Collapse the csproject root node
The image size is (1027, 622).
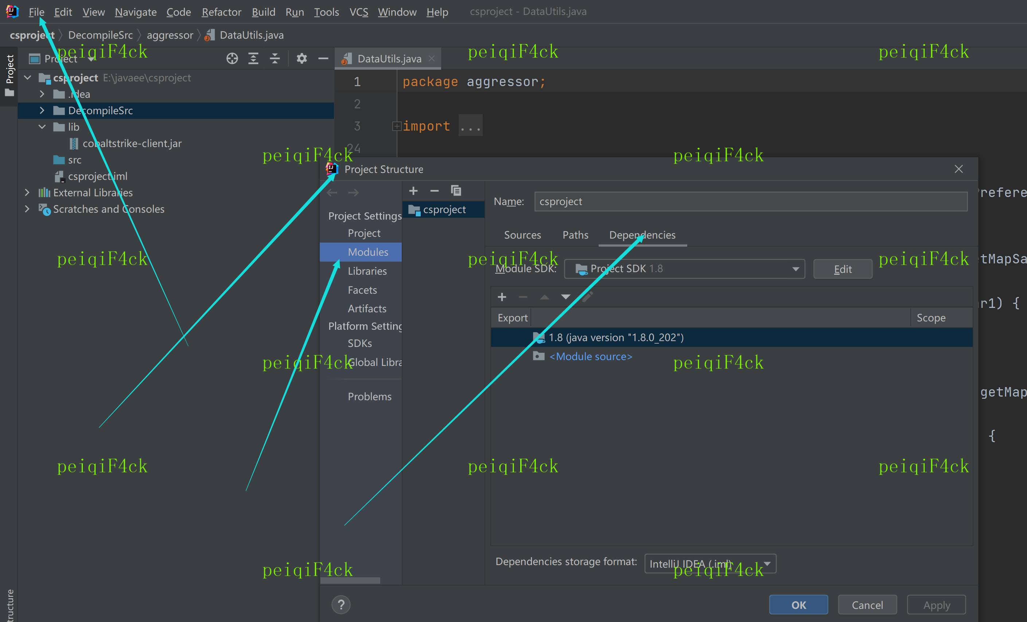pyautogui.click(x=27, y=78)
